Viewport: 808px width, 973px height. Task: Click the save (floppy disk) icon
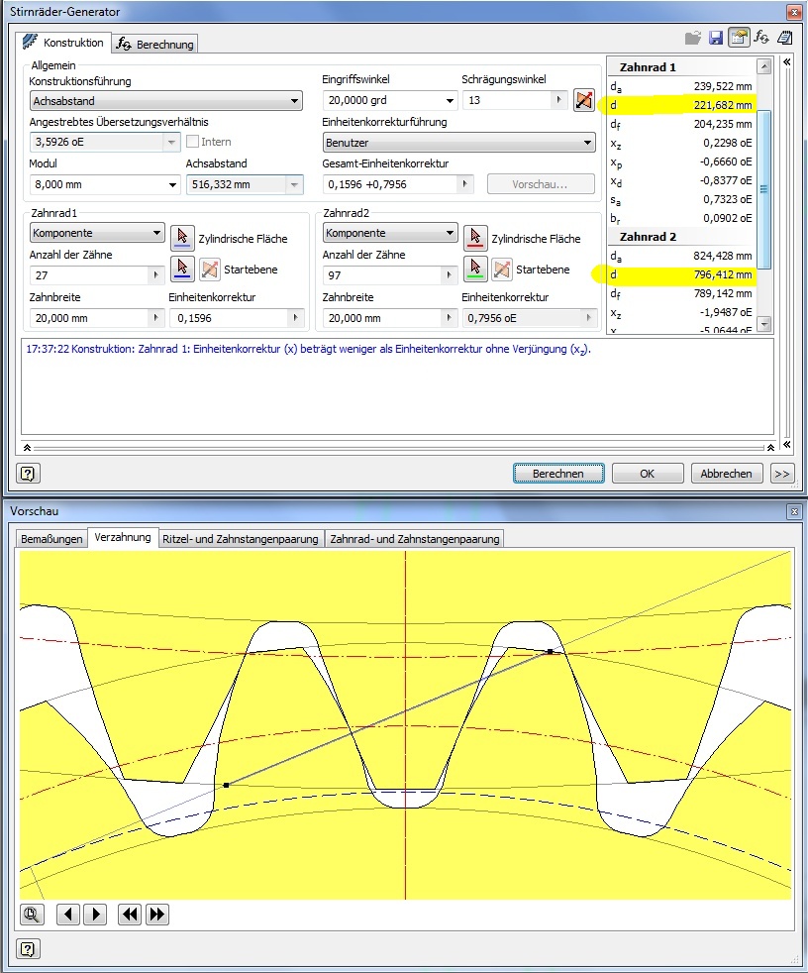(x=716, y=38)
